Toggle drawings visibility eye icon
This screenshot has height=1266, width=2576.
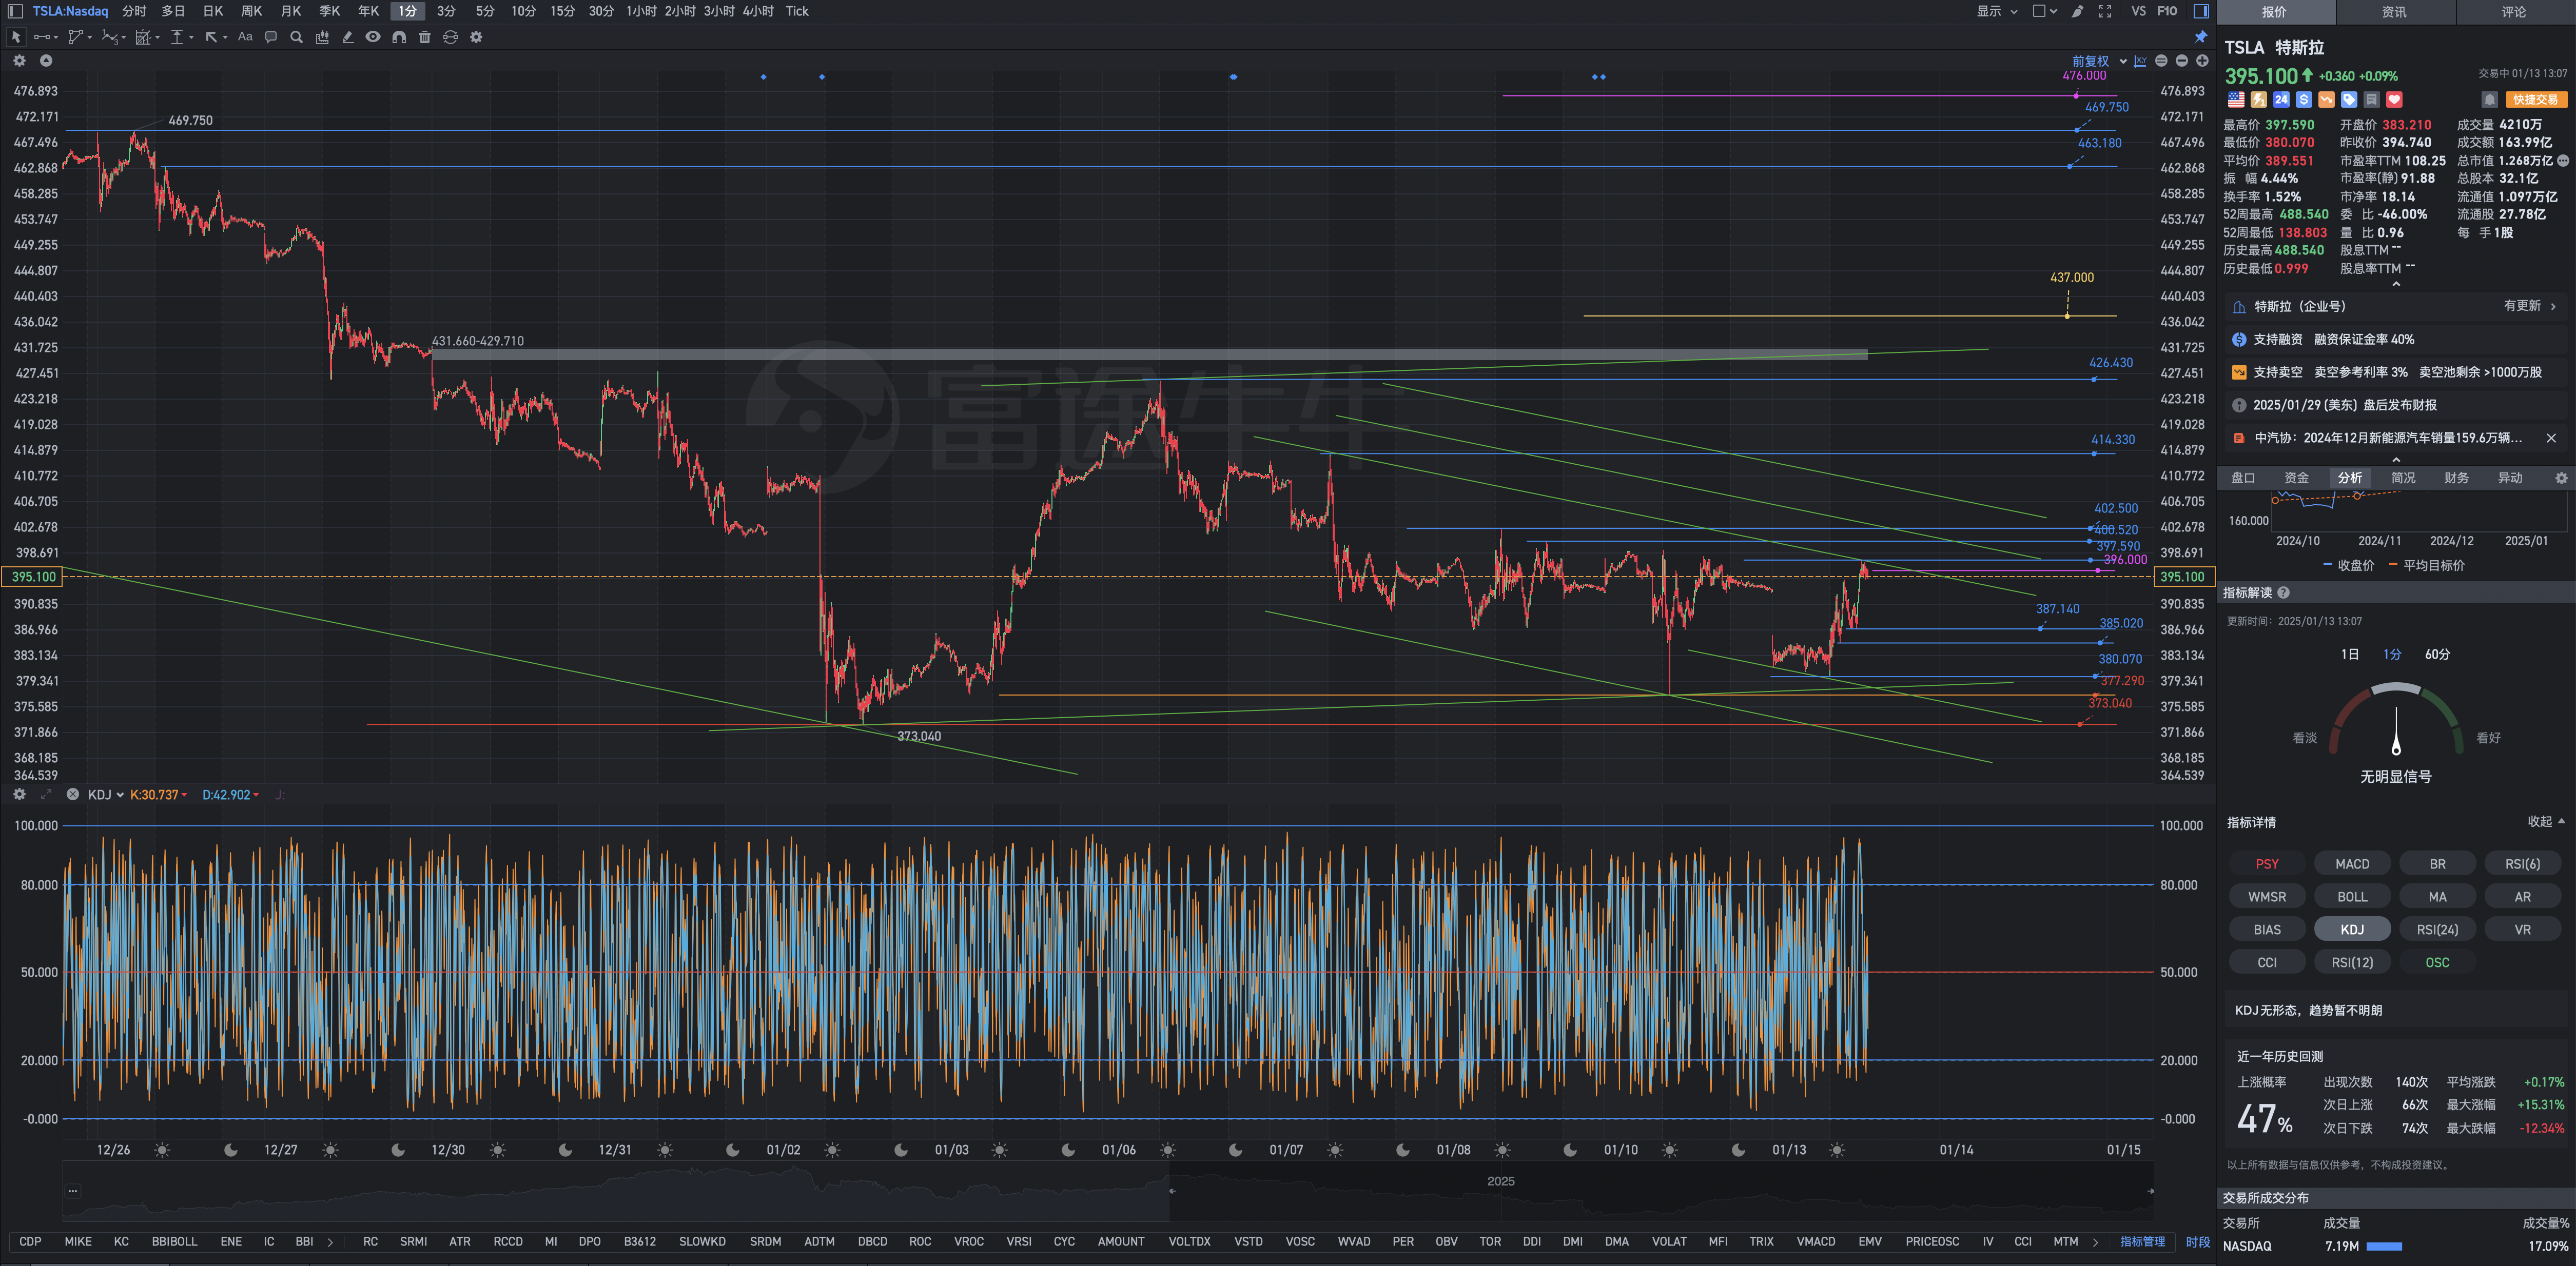[373, 37]
